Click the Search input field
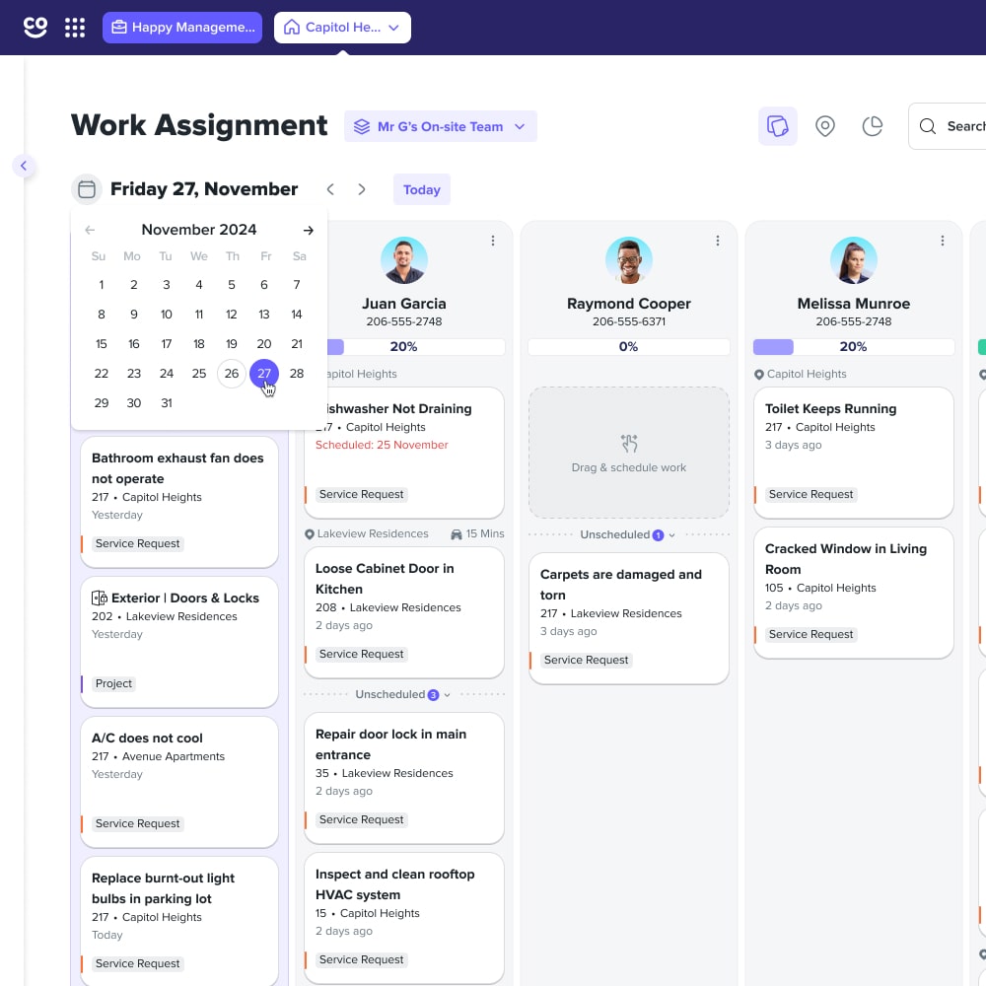The image size is (986, 986). click(x=947, y=126)
